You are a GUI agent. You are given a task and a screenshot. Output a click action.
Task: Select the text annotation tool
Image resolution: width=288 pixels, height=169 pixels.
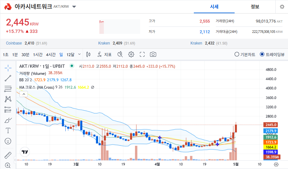(8, 131)
